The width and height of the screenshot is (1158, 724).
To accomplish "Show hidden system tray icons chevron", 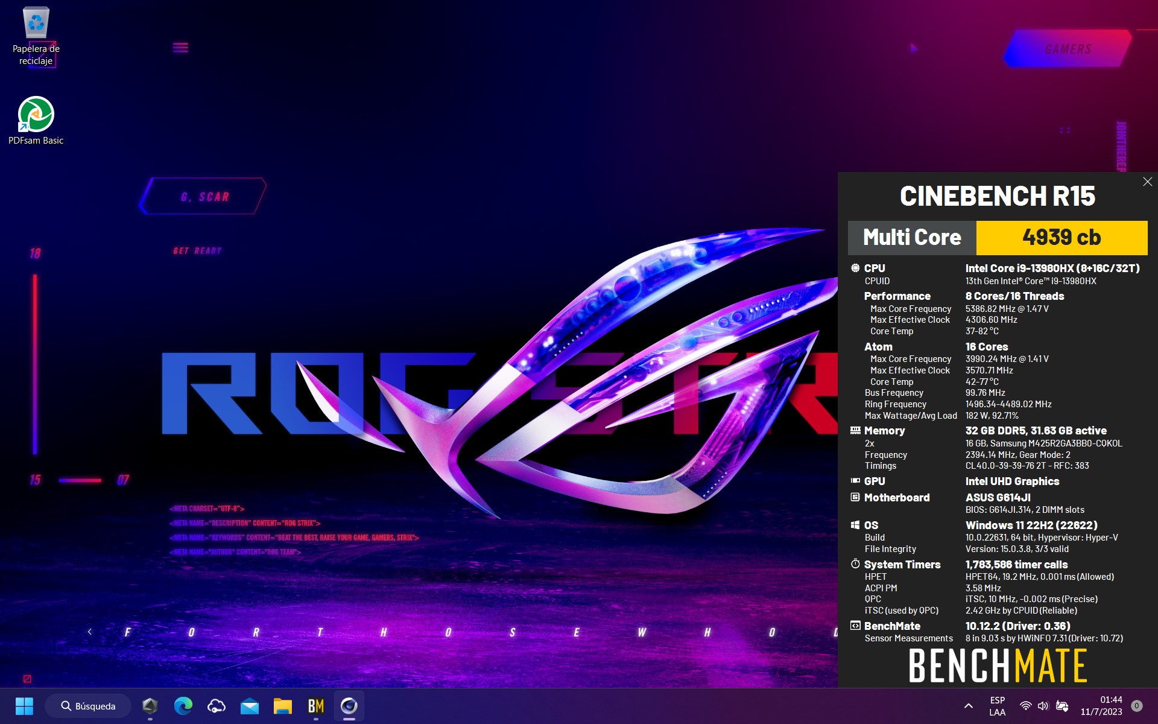I will 968,706.
